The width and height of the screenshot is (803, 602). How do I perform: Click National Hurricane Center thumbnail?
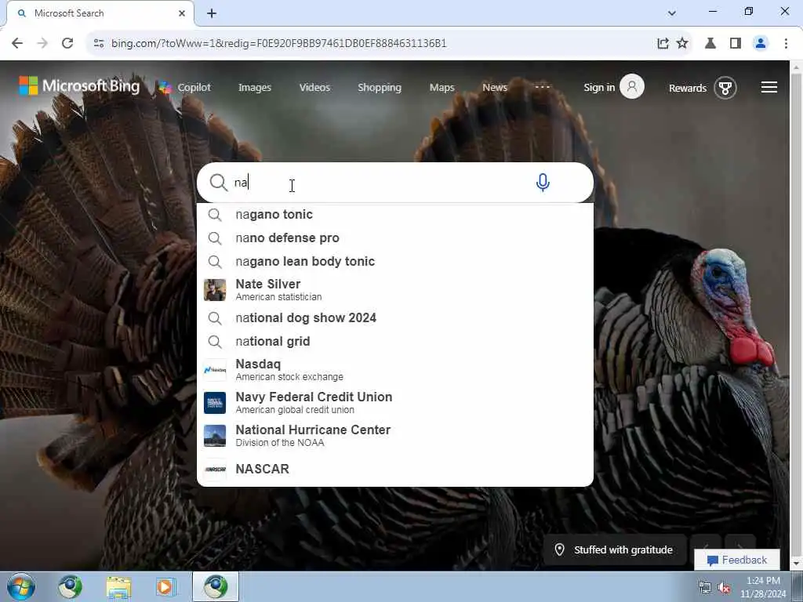[x=215, y=436]
